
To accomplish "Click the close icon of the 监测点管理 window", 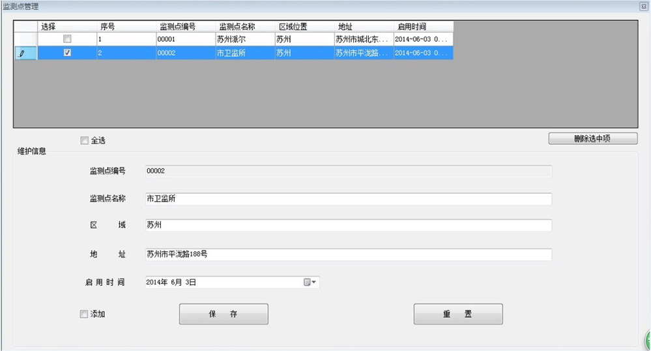I will (x=644, y=6).
